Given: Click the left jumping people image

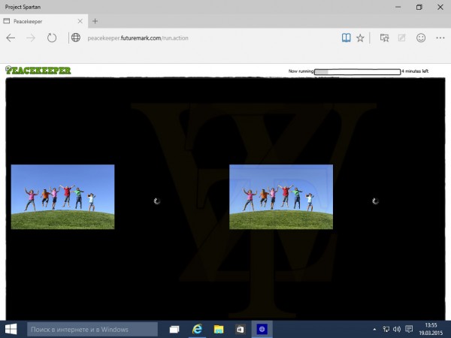Looking at the screenshot, I should [62, 197].
